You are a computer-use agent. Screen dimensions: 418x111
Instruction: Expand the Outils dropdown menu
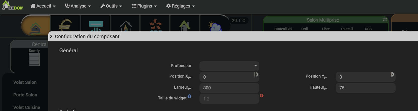tap(111, 6)
